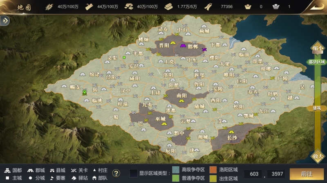
Task: Click the 洛阳区域 orange color swatch
Action: coord(213,170)
